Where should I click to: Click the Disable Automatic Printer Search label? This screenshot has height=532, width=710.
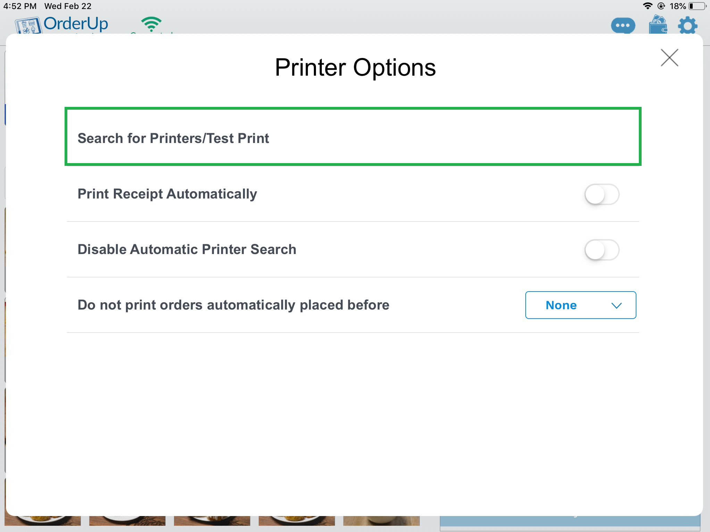click(x=187, y=250)
